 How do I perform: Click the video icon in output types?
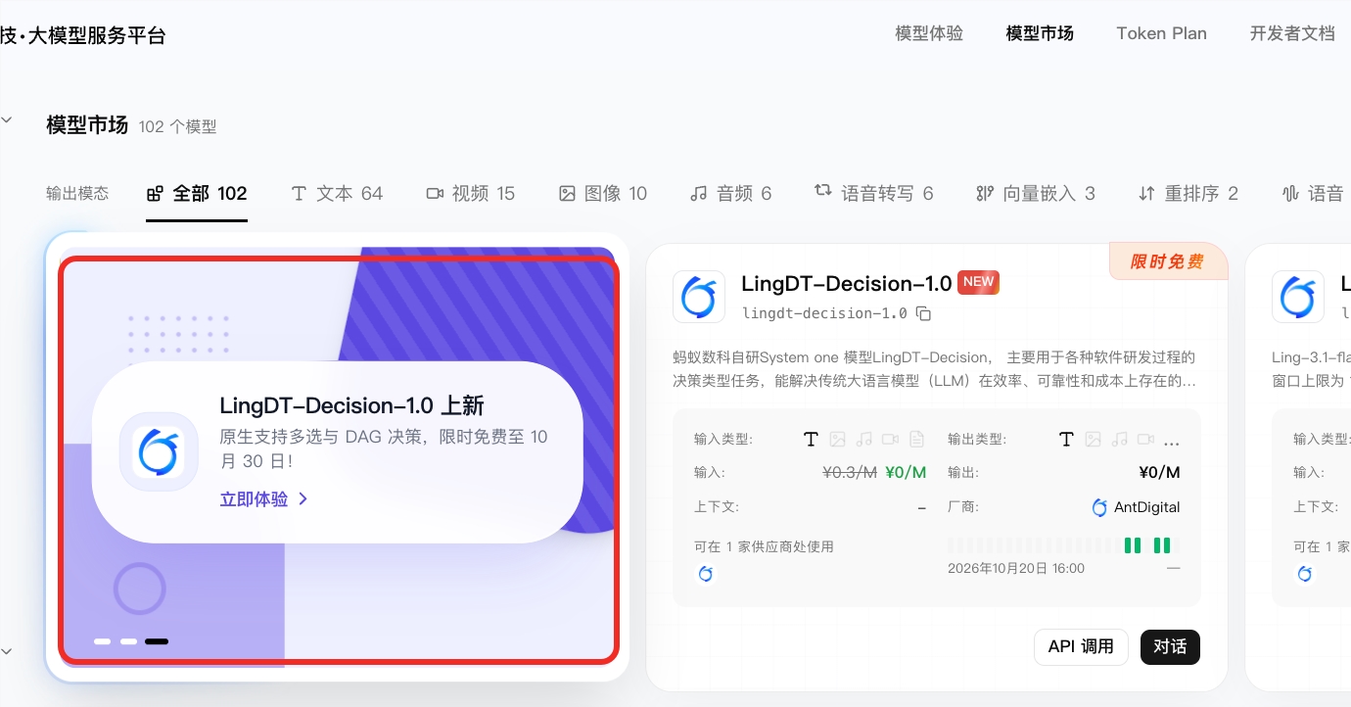[x=1146, y=440]
